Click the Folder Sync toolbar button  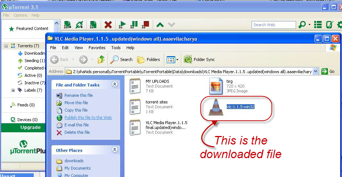[199, 59]
